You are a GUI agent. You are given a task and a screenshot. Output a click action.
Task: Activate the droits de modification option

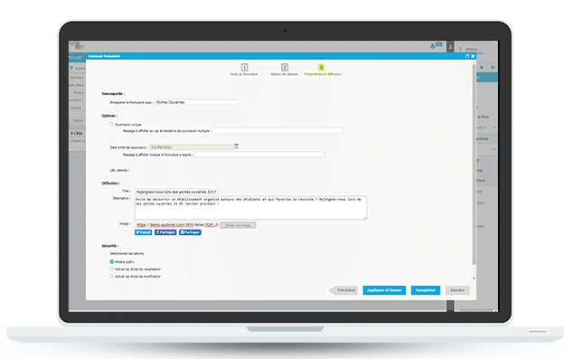pyautogui.click(x=112, y=276)
